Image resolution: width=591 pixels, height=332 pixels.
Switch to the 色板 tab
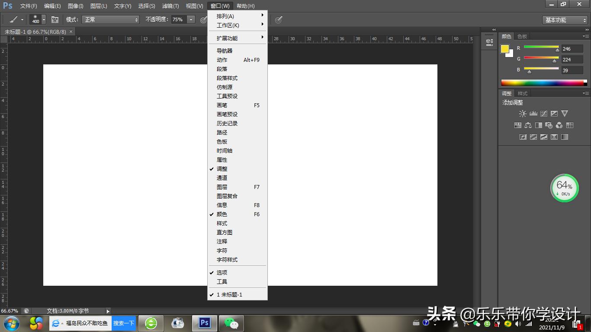click(522, 36)
